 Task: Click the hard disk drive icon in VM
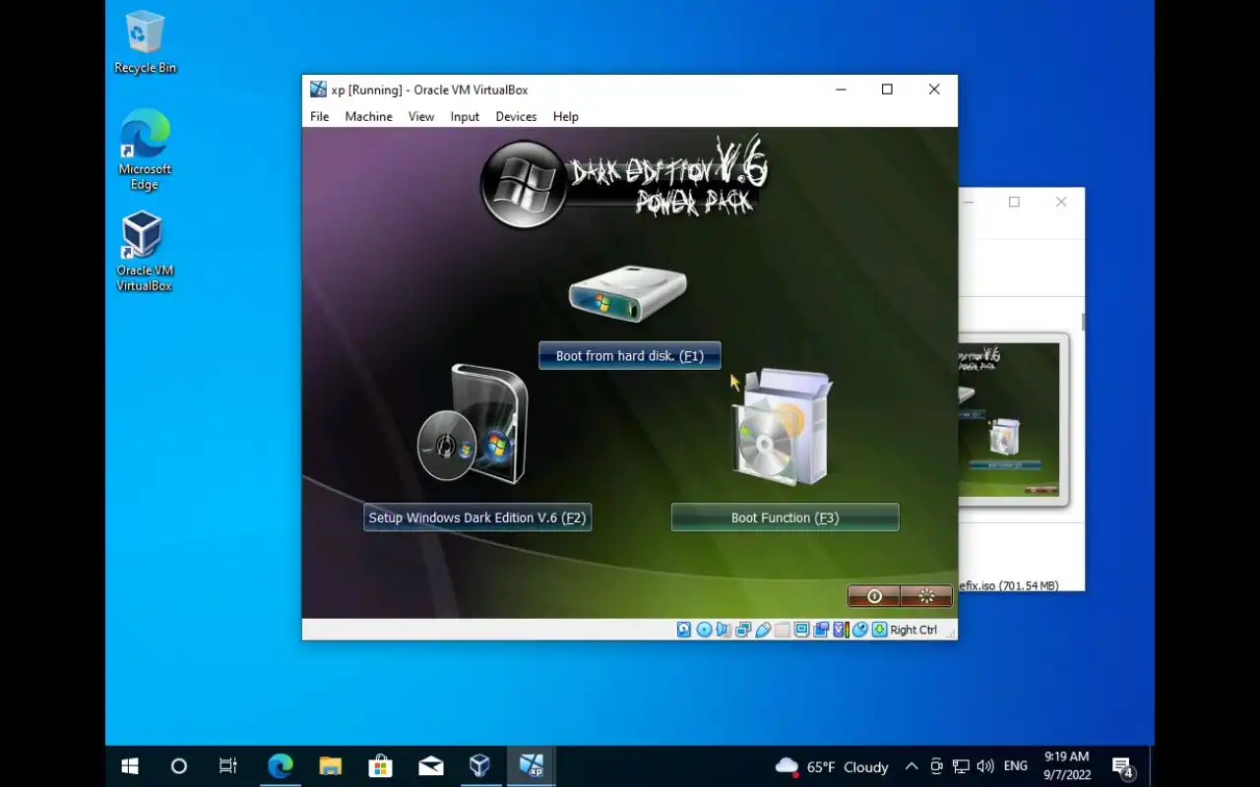click(628, 292)
